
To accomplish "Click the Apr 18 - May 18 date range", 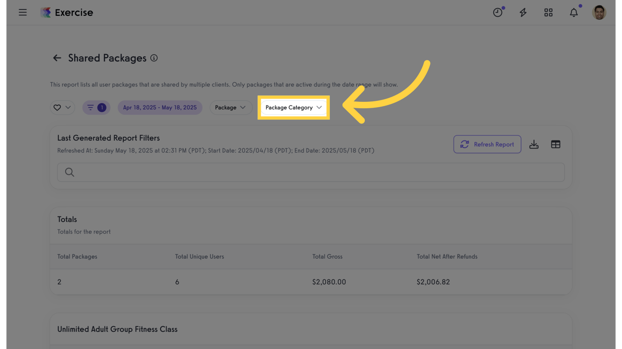I will tap(160, 108).
